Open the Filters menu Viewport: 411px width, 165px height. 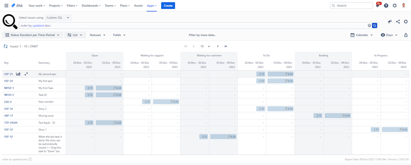(72, 5)
